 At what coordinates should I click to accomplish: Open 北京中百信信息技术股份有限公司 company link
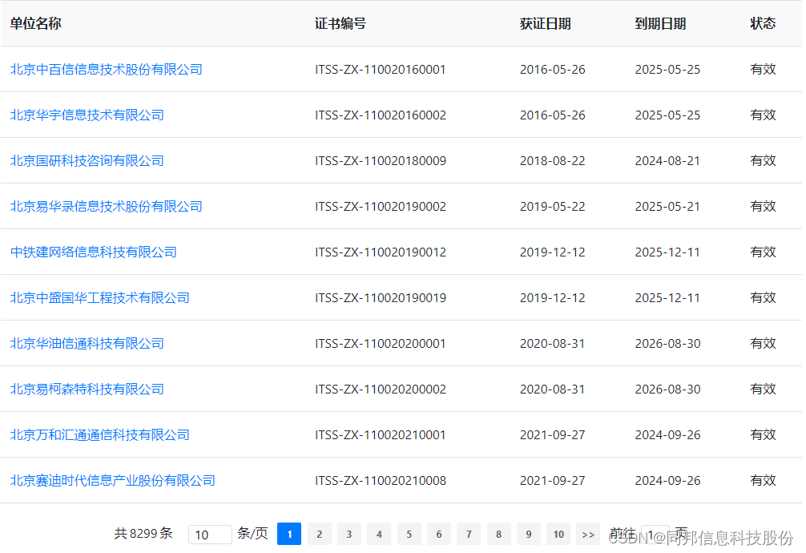107,70
